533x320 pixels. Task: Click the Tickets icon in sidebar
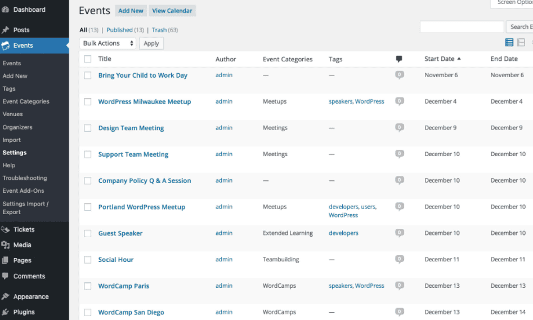click(5, 229)
